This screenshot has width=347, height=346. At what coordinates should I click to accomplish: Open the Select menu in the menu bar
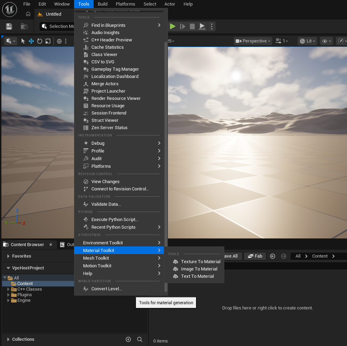150,4
